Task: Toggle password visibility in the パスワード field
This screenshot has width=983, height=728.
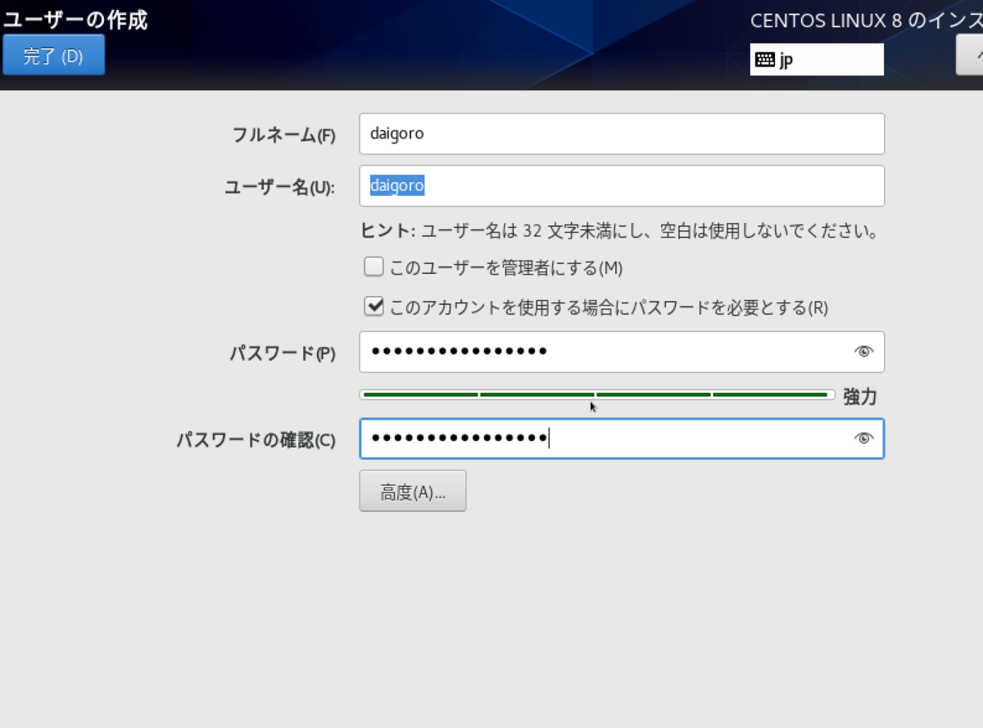Action: (x=863, y=351)
